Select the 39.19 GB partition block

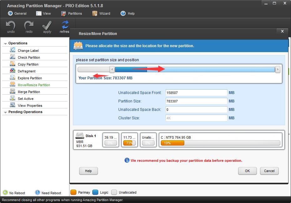click(x=110, y=140)
